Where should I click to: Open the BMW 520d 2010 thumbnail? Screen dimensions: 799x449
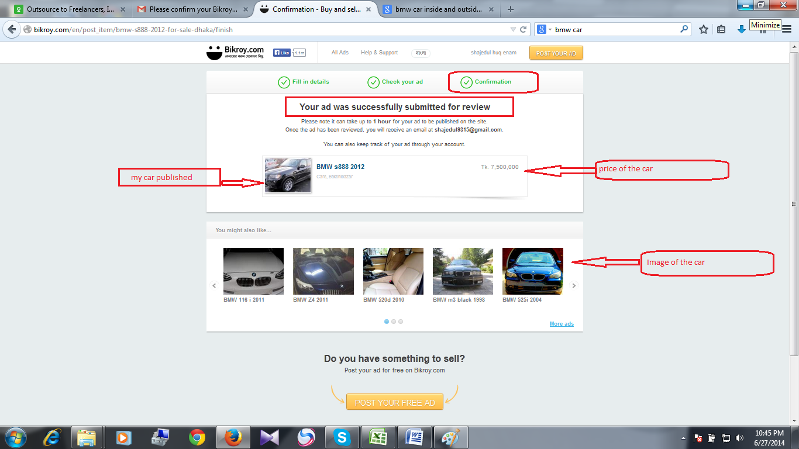click(393, 271)
